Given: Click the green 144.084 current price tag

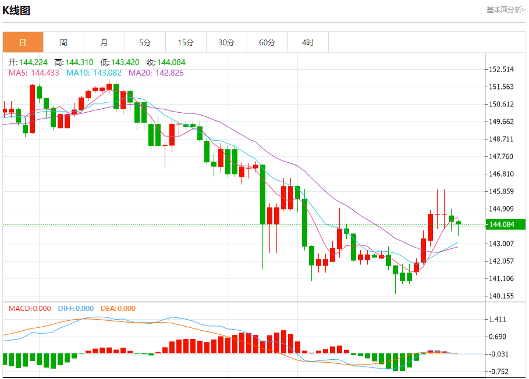Looking at the screenshot, I should click(x=505, y=224).
